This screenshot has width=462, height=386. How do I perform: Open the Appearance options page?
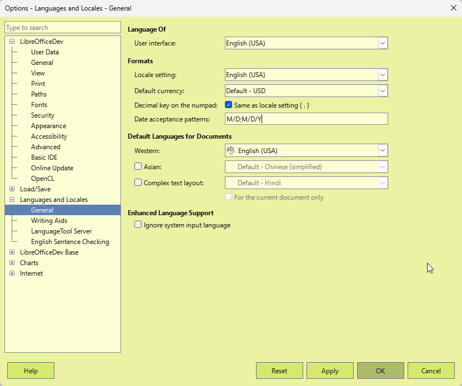point(49,126)
